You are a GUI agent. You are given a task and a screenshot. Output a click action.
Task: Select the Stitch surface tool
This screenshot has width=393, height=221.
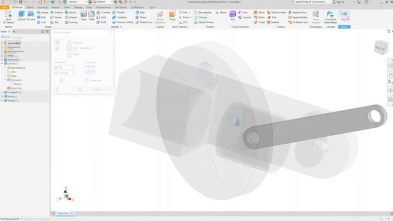click(x=259, y=12)
